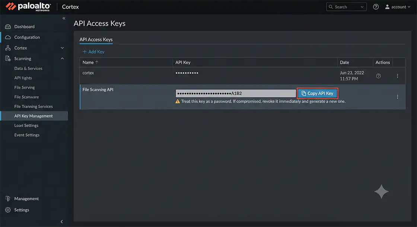This screenshot has width=417, height=227.
Task: Click the API Key column header
Action: pos(255,62)
